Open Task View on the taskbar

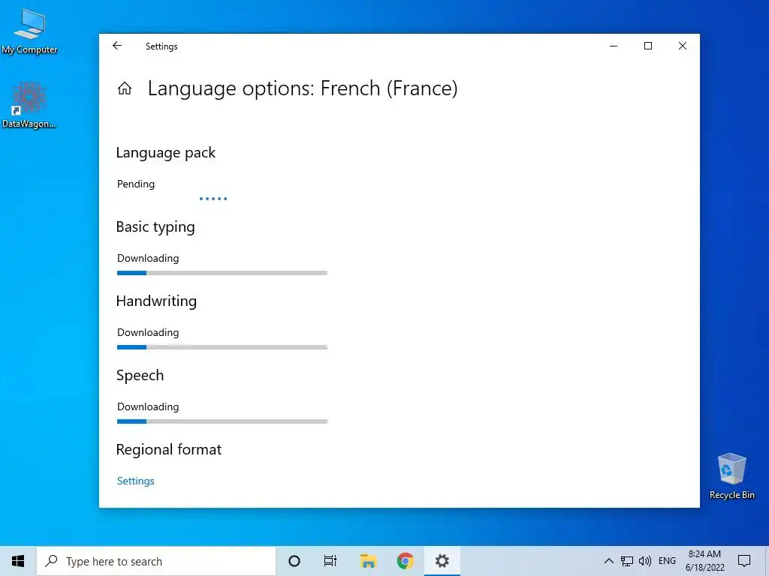[330, 561]
